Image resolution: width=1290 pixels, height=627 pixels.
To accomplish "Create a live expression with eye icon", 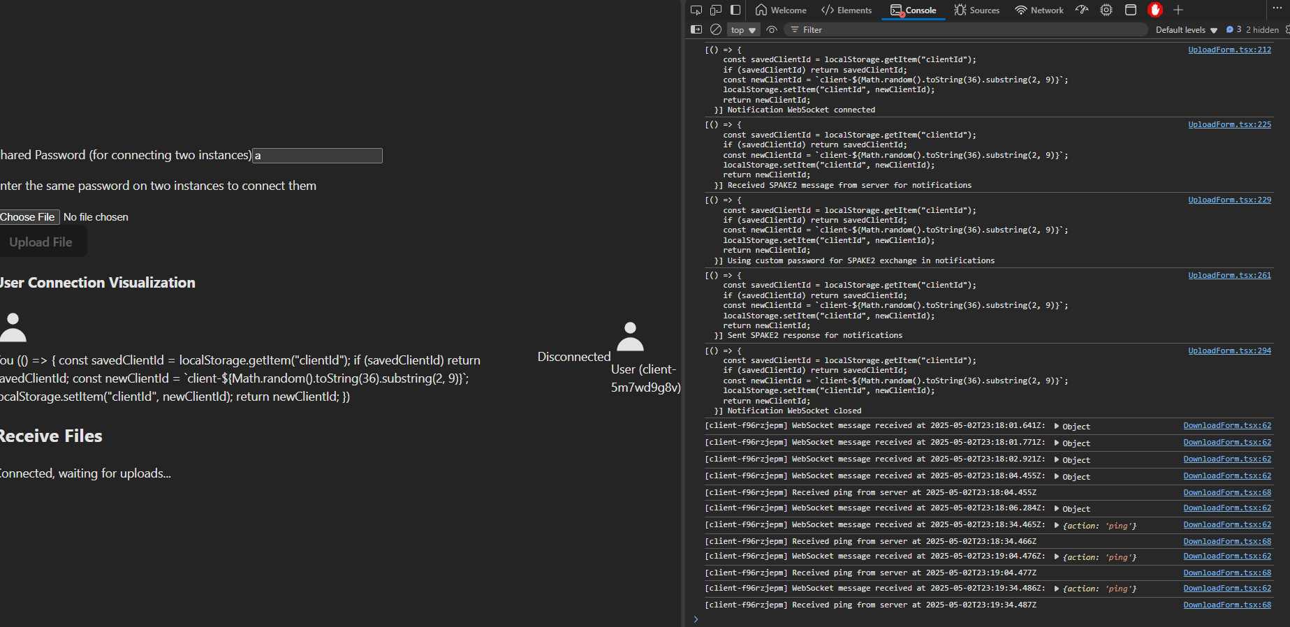I will 772,29.
